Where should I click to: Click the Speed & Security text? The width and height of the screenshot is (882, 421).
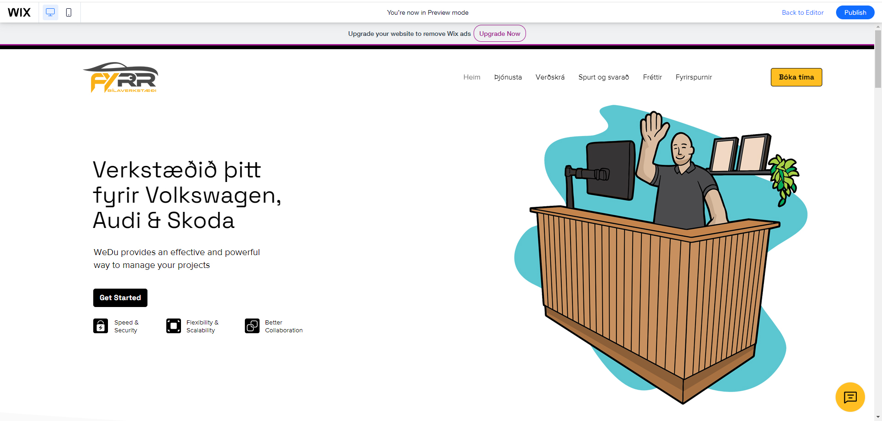pos(126,326)
